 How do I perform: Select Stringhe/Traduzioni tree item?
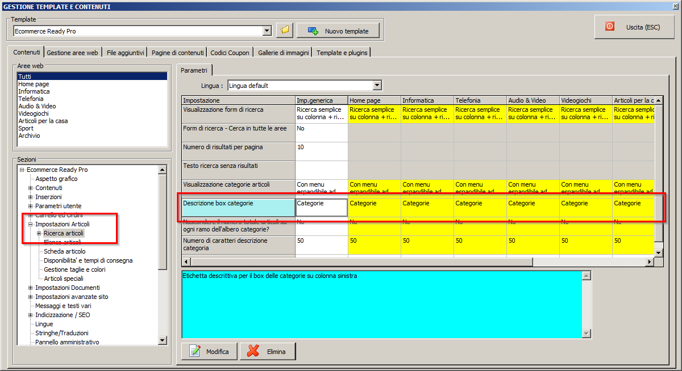click(x=61, y=333)
